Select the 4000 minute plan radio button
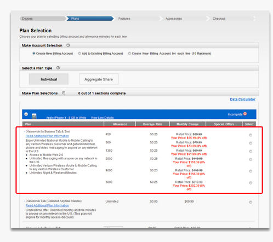273x242 pixels. (x=251, y=171)
